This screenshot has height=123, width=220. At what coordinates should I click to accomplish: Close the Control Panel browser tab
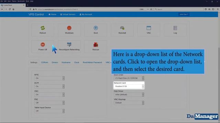24,5
